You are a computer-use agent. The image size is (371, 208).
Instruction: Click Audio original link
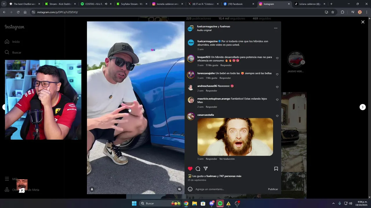[x=204, y=30]
